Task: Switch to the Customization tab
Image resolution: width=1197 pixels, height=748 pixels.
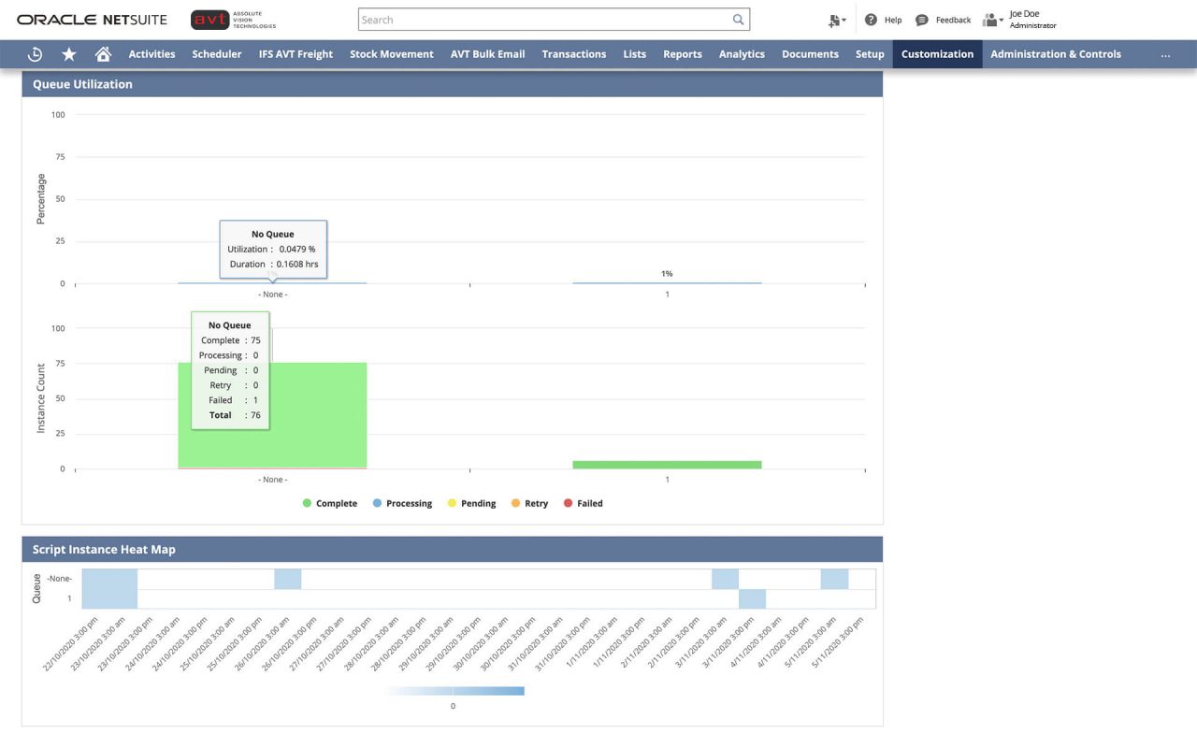Action: click(937, 54)
